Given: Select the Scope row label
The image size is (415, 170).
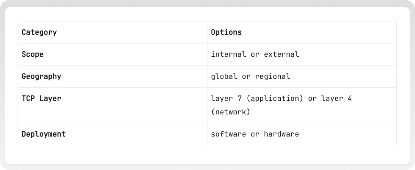Looking at the screenshot, I should tap(33, 54).
